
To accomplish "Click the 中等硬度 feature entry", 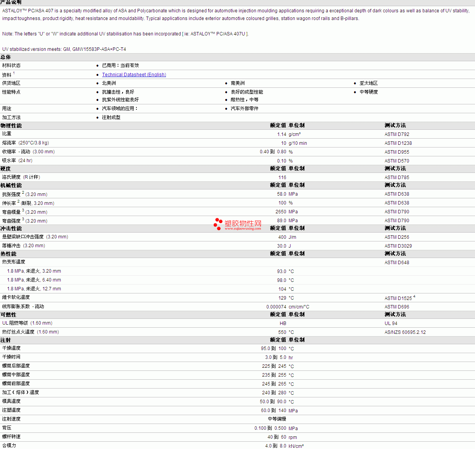I will point(369,92).
